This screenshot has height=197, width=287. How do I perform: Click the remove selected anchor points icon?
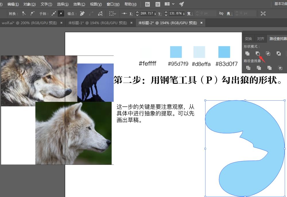coord(82,14)
